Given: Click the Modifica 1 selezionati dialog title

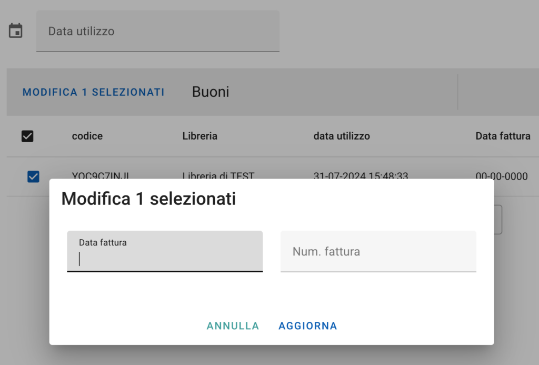Looking at the screenshot, I should 148,199.
